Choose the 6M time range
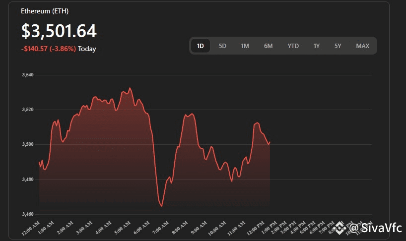This screenshot has width=406, height=241. pos(268,46)
